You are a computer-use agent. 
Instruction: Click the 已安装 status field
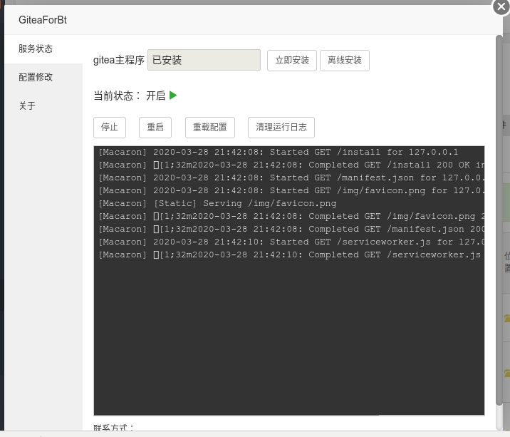pyautogui.click(x=204, y=60)
